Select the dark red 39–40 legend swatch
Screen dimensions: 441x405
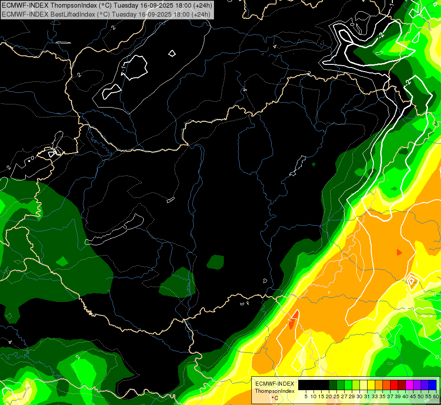pyautogui.click(x=402, y=385)
